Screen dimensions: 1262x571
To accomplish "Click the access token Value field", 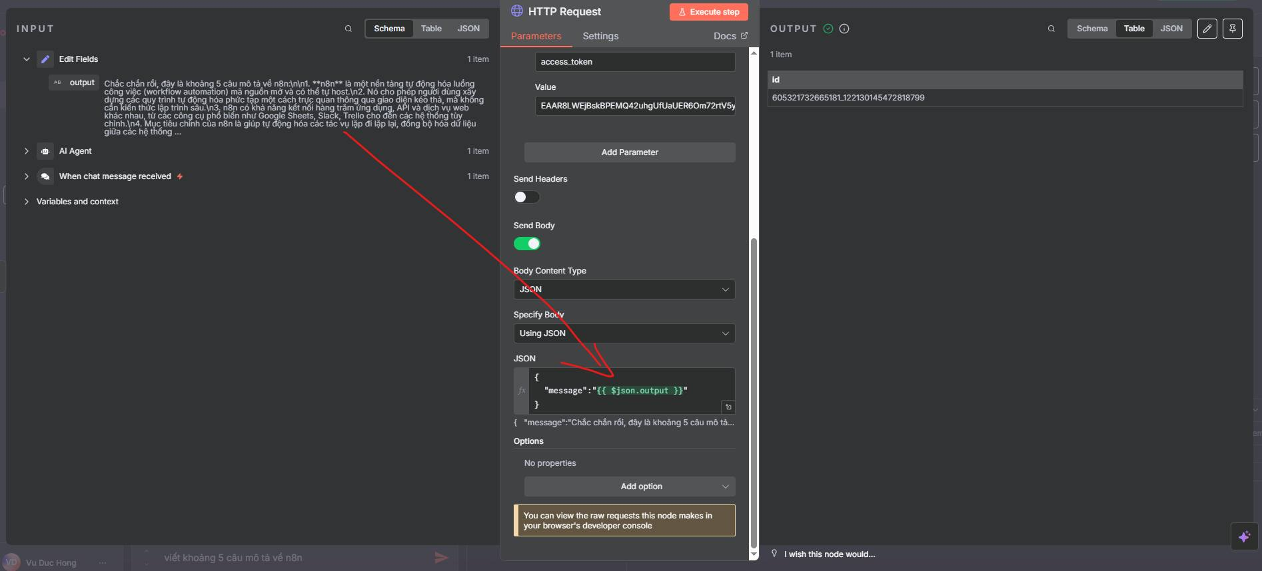I will click(x=634, y=106).
